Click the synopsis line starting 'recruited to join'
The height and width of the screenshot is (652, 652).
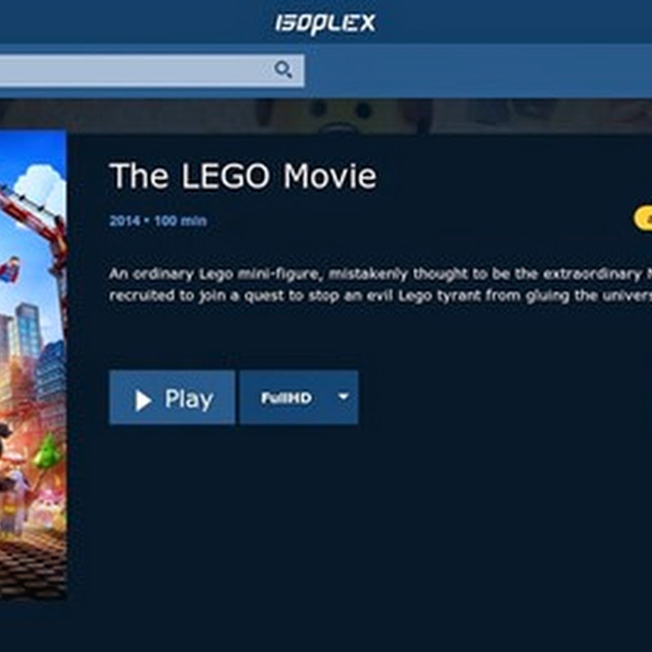380,296
